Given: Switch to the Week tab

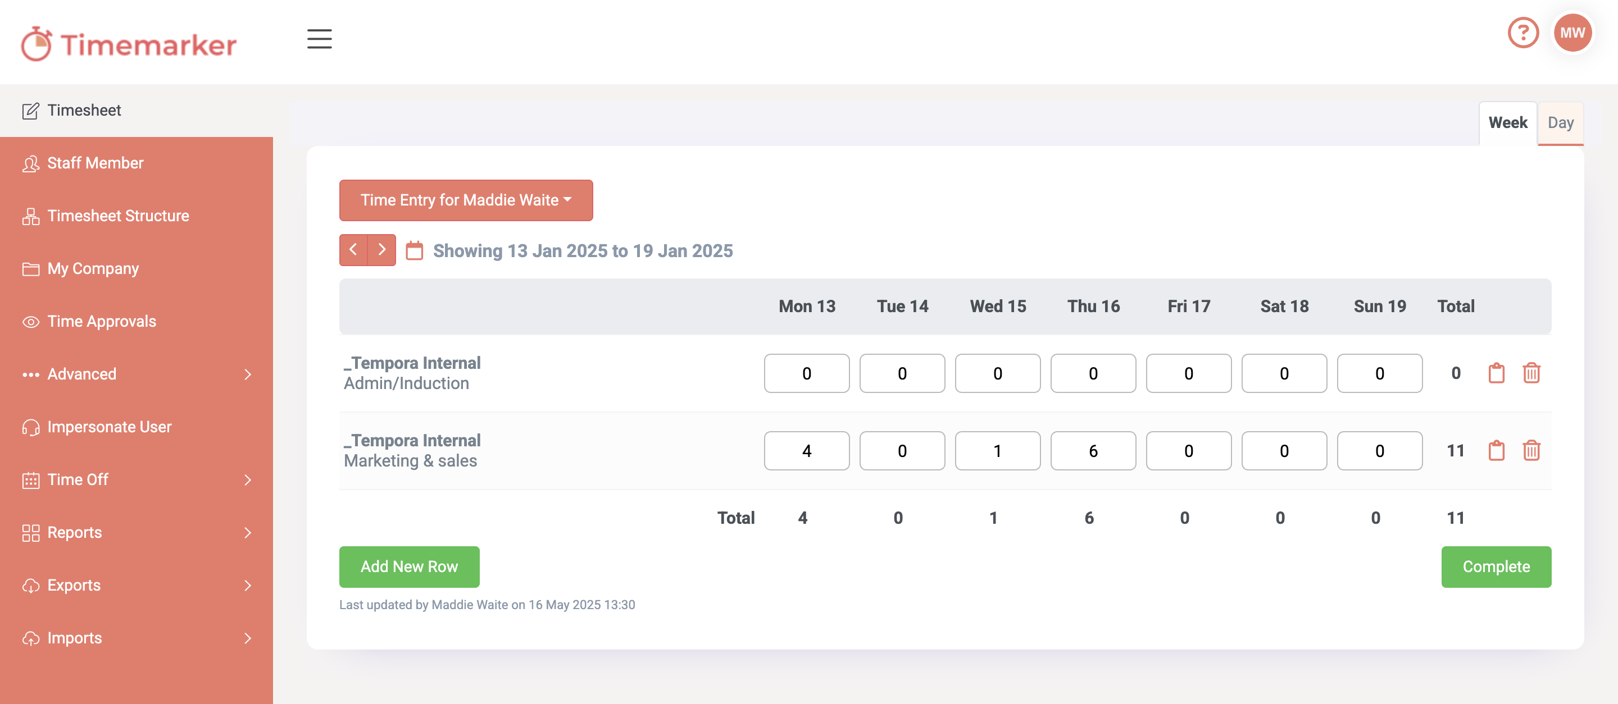Looking at the screenshot, I should [x=1507, y=123].
